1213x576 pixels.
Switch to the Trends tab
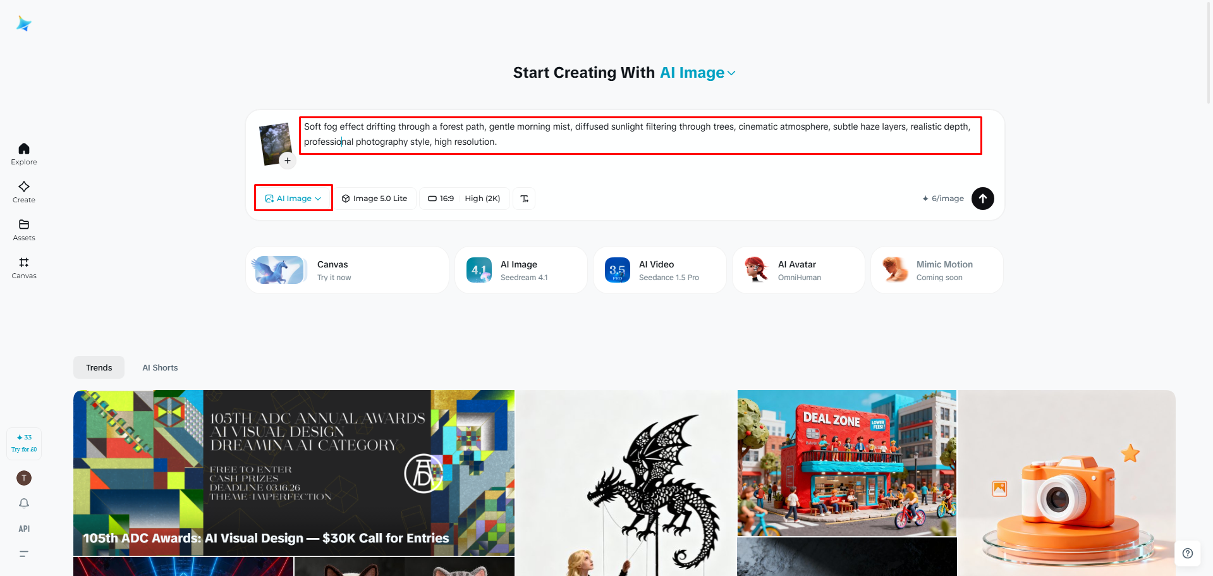click(x=99, y=367)
